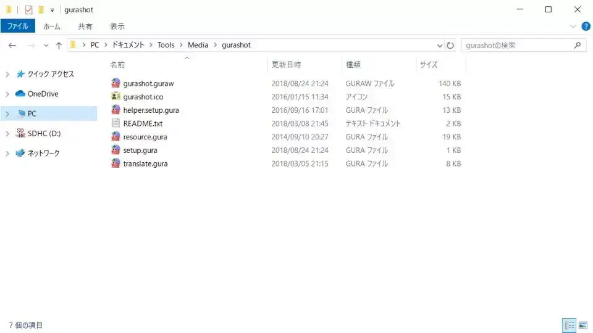Expand the ribbon with the chevron

click(573, 26)
